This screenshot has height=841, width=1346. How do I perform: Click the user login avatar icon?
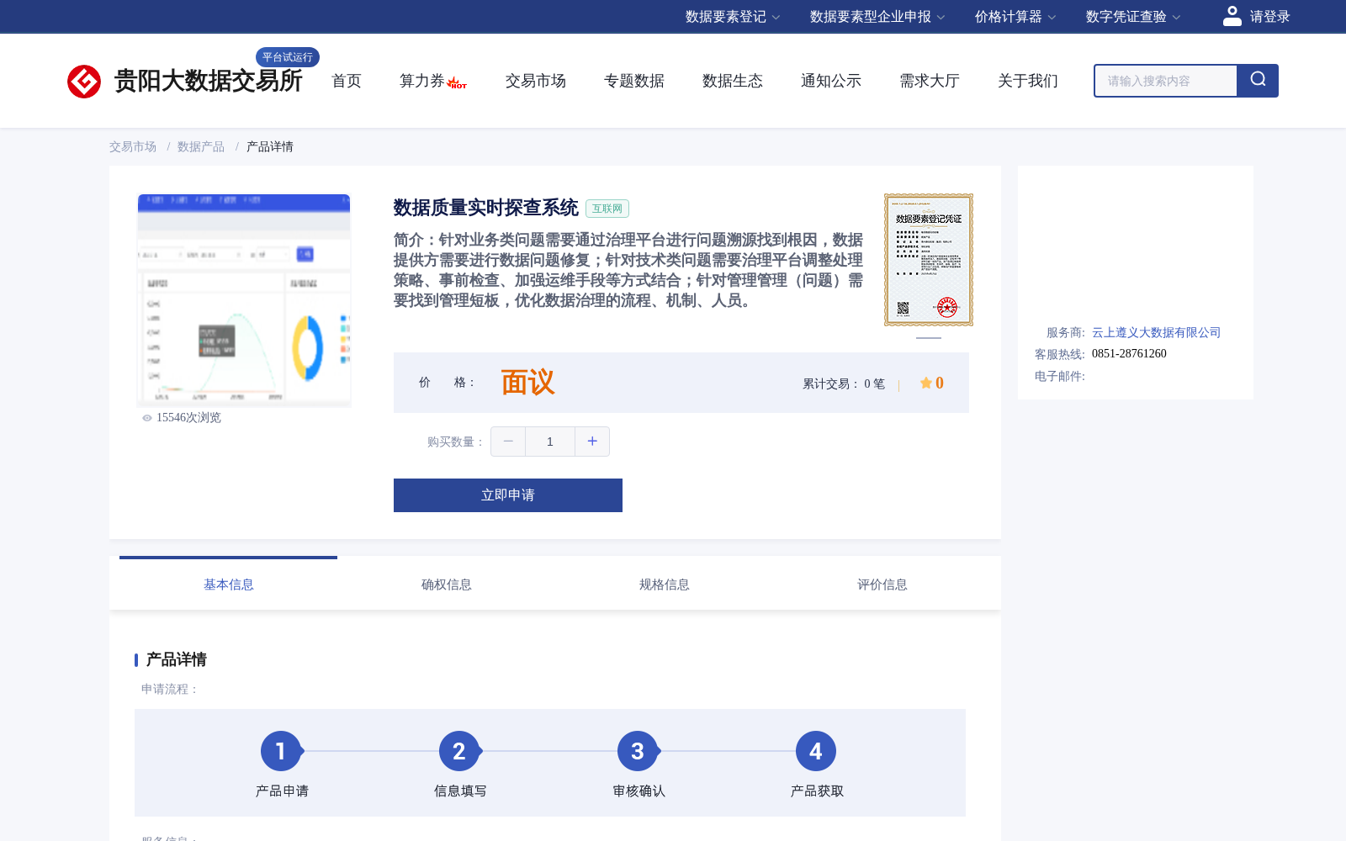point(1232,16)
